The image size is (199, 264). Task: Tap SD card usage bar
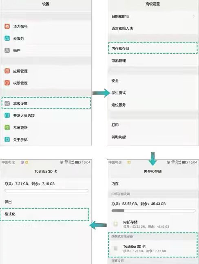46,191
